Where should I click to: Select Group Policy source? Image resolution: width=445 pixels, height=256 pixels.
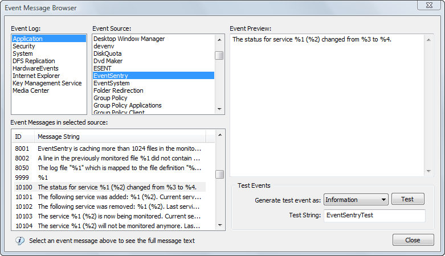pos(153,98)
